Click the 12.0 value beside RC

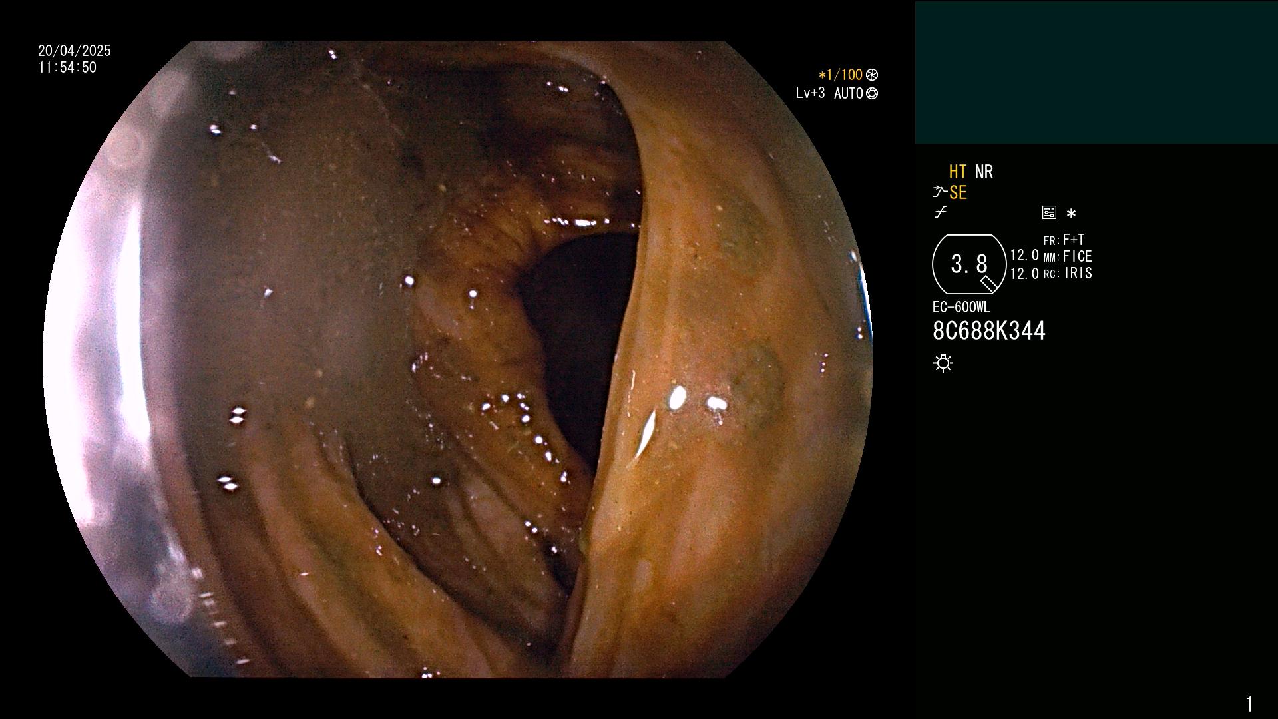[x=1024, y=274]
